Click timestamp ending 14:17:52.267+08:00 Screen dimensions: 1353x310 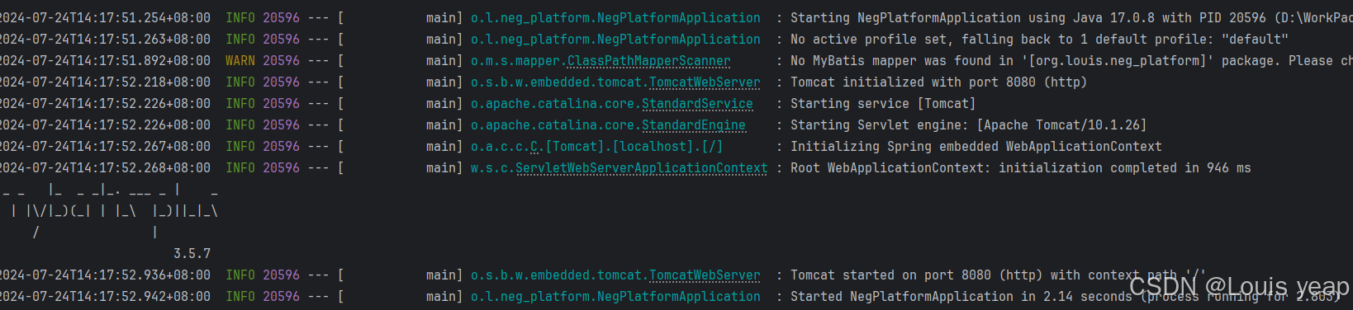click(105, 147)
